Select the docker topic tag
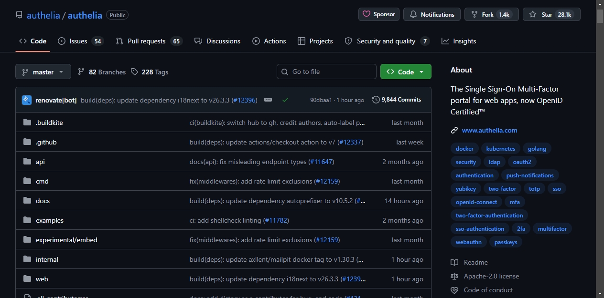Viewport: 604px width, 298px height. [x=464, y=149]
